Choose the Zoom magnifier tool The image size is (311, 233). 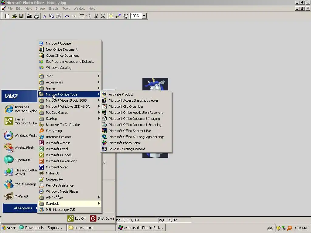click(x=89, y=16)
